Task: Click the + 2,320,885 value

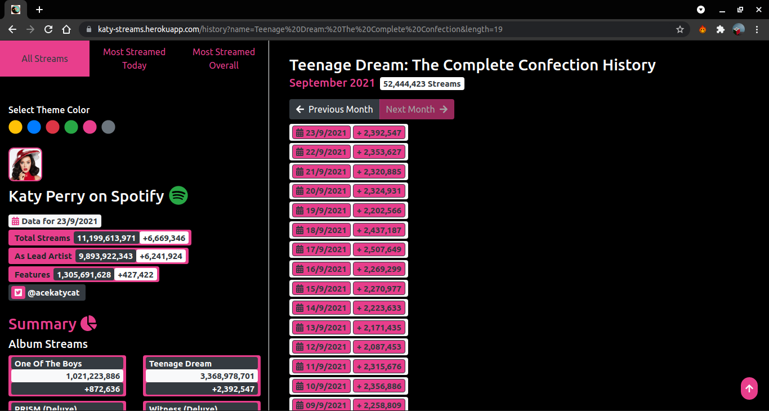Action: (379, 172)
